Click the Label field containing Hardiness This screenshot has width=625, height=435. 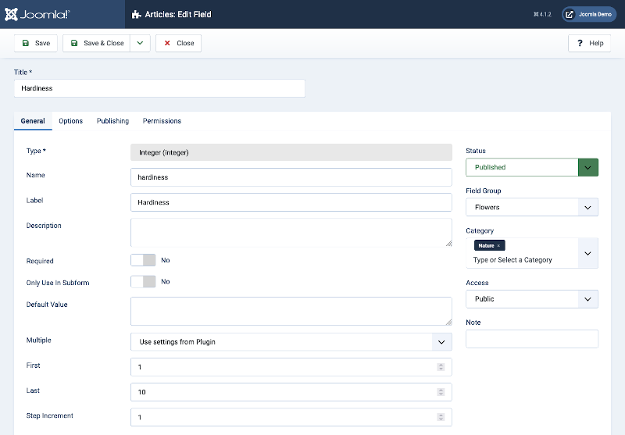291,202
